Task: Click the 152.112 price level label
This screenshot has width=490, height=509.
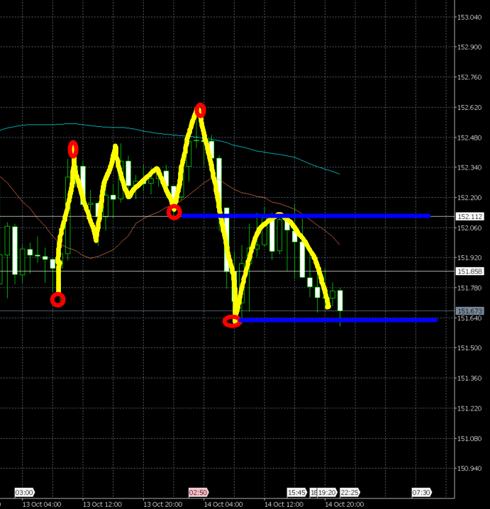Action: (x=469, y=217)
